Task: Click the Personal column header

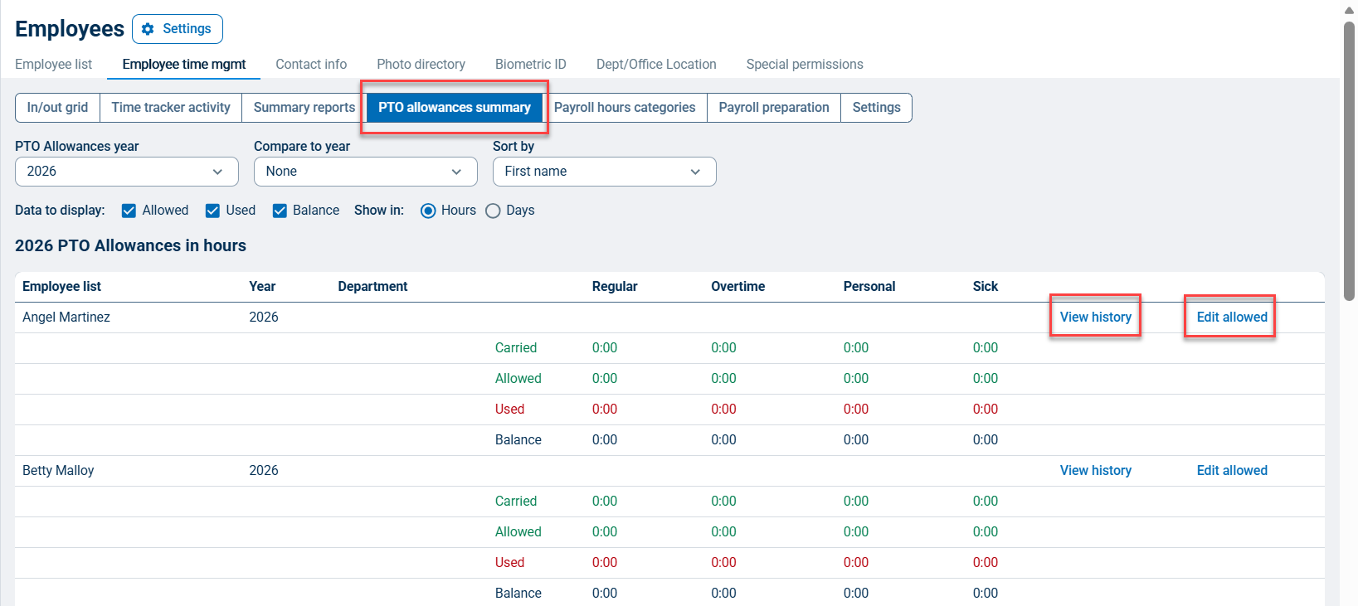Action: (x=869, y=286)
